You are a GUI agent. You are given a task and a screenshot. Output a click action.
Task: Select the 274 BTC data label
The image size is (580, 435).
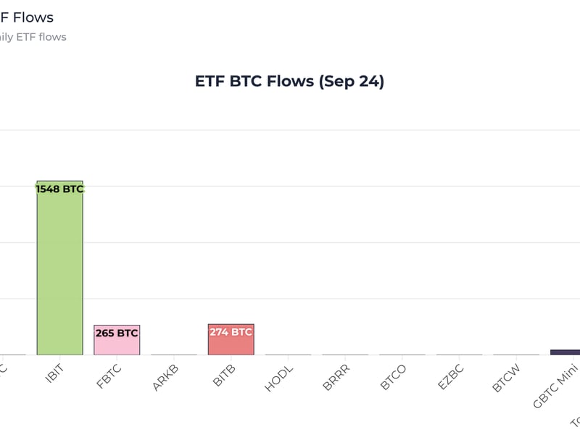tap(231, 333)
